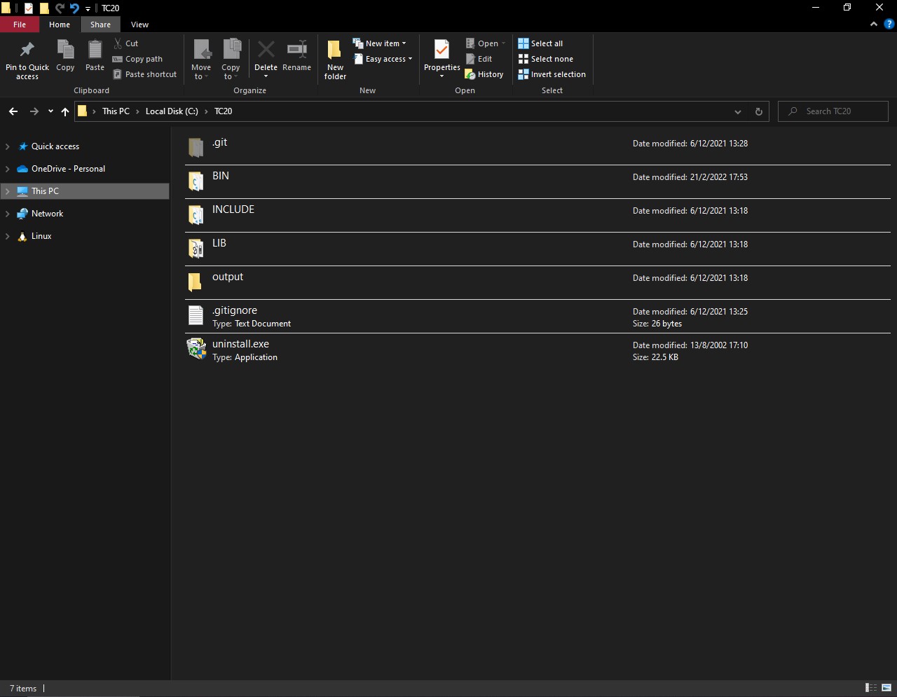Click Select all in the ribbon

(540, 43)
